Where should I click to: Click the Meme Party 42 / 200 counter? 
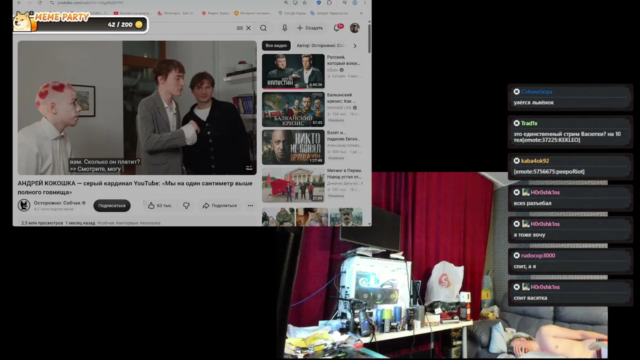[x=120, y=24]
